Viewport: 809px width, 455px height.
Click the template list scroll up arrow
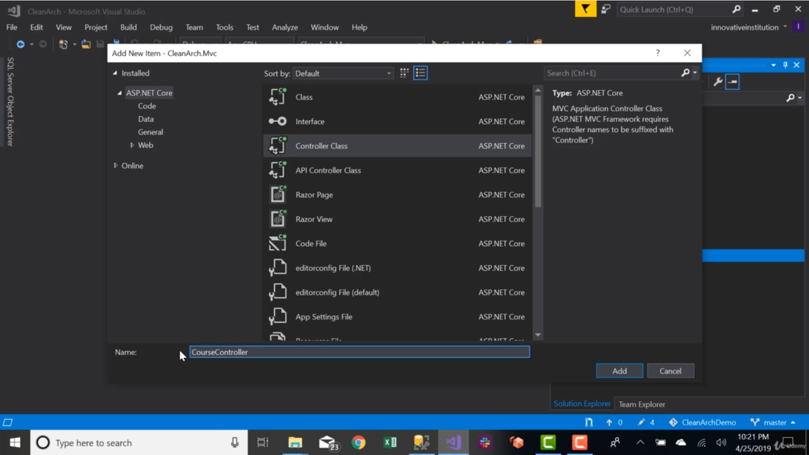[x=537, y=90]
